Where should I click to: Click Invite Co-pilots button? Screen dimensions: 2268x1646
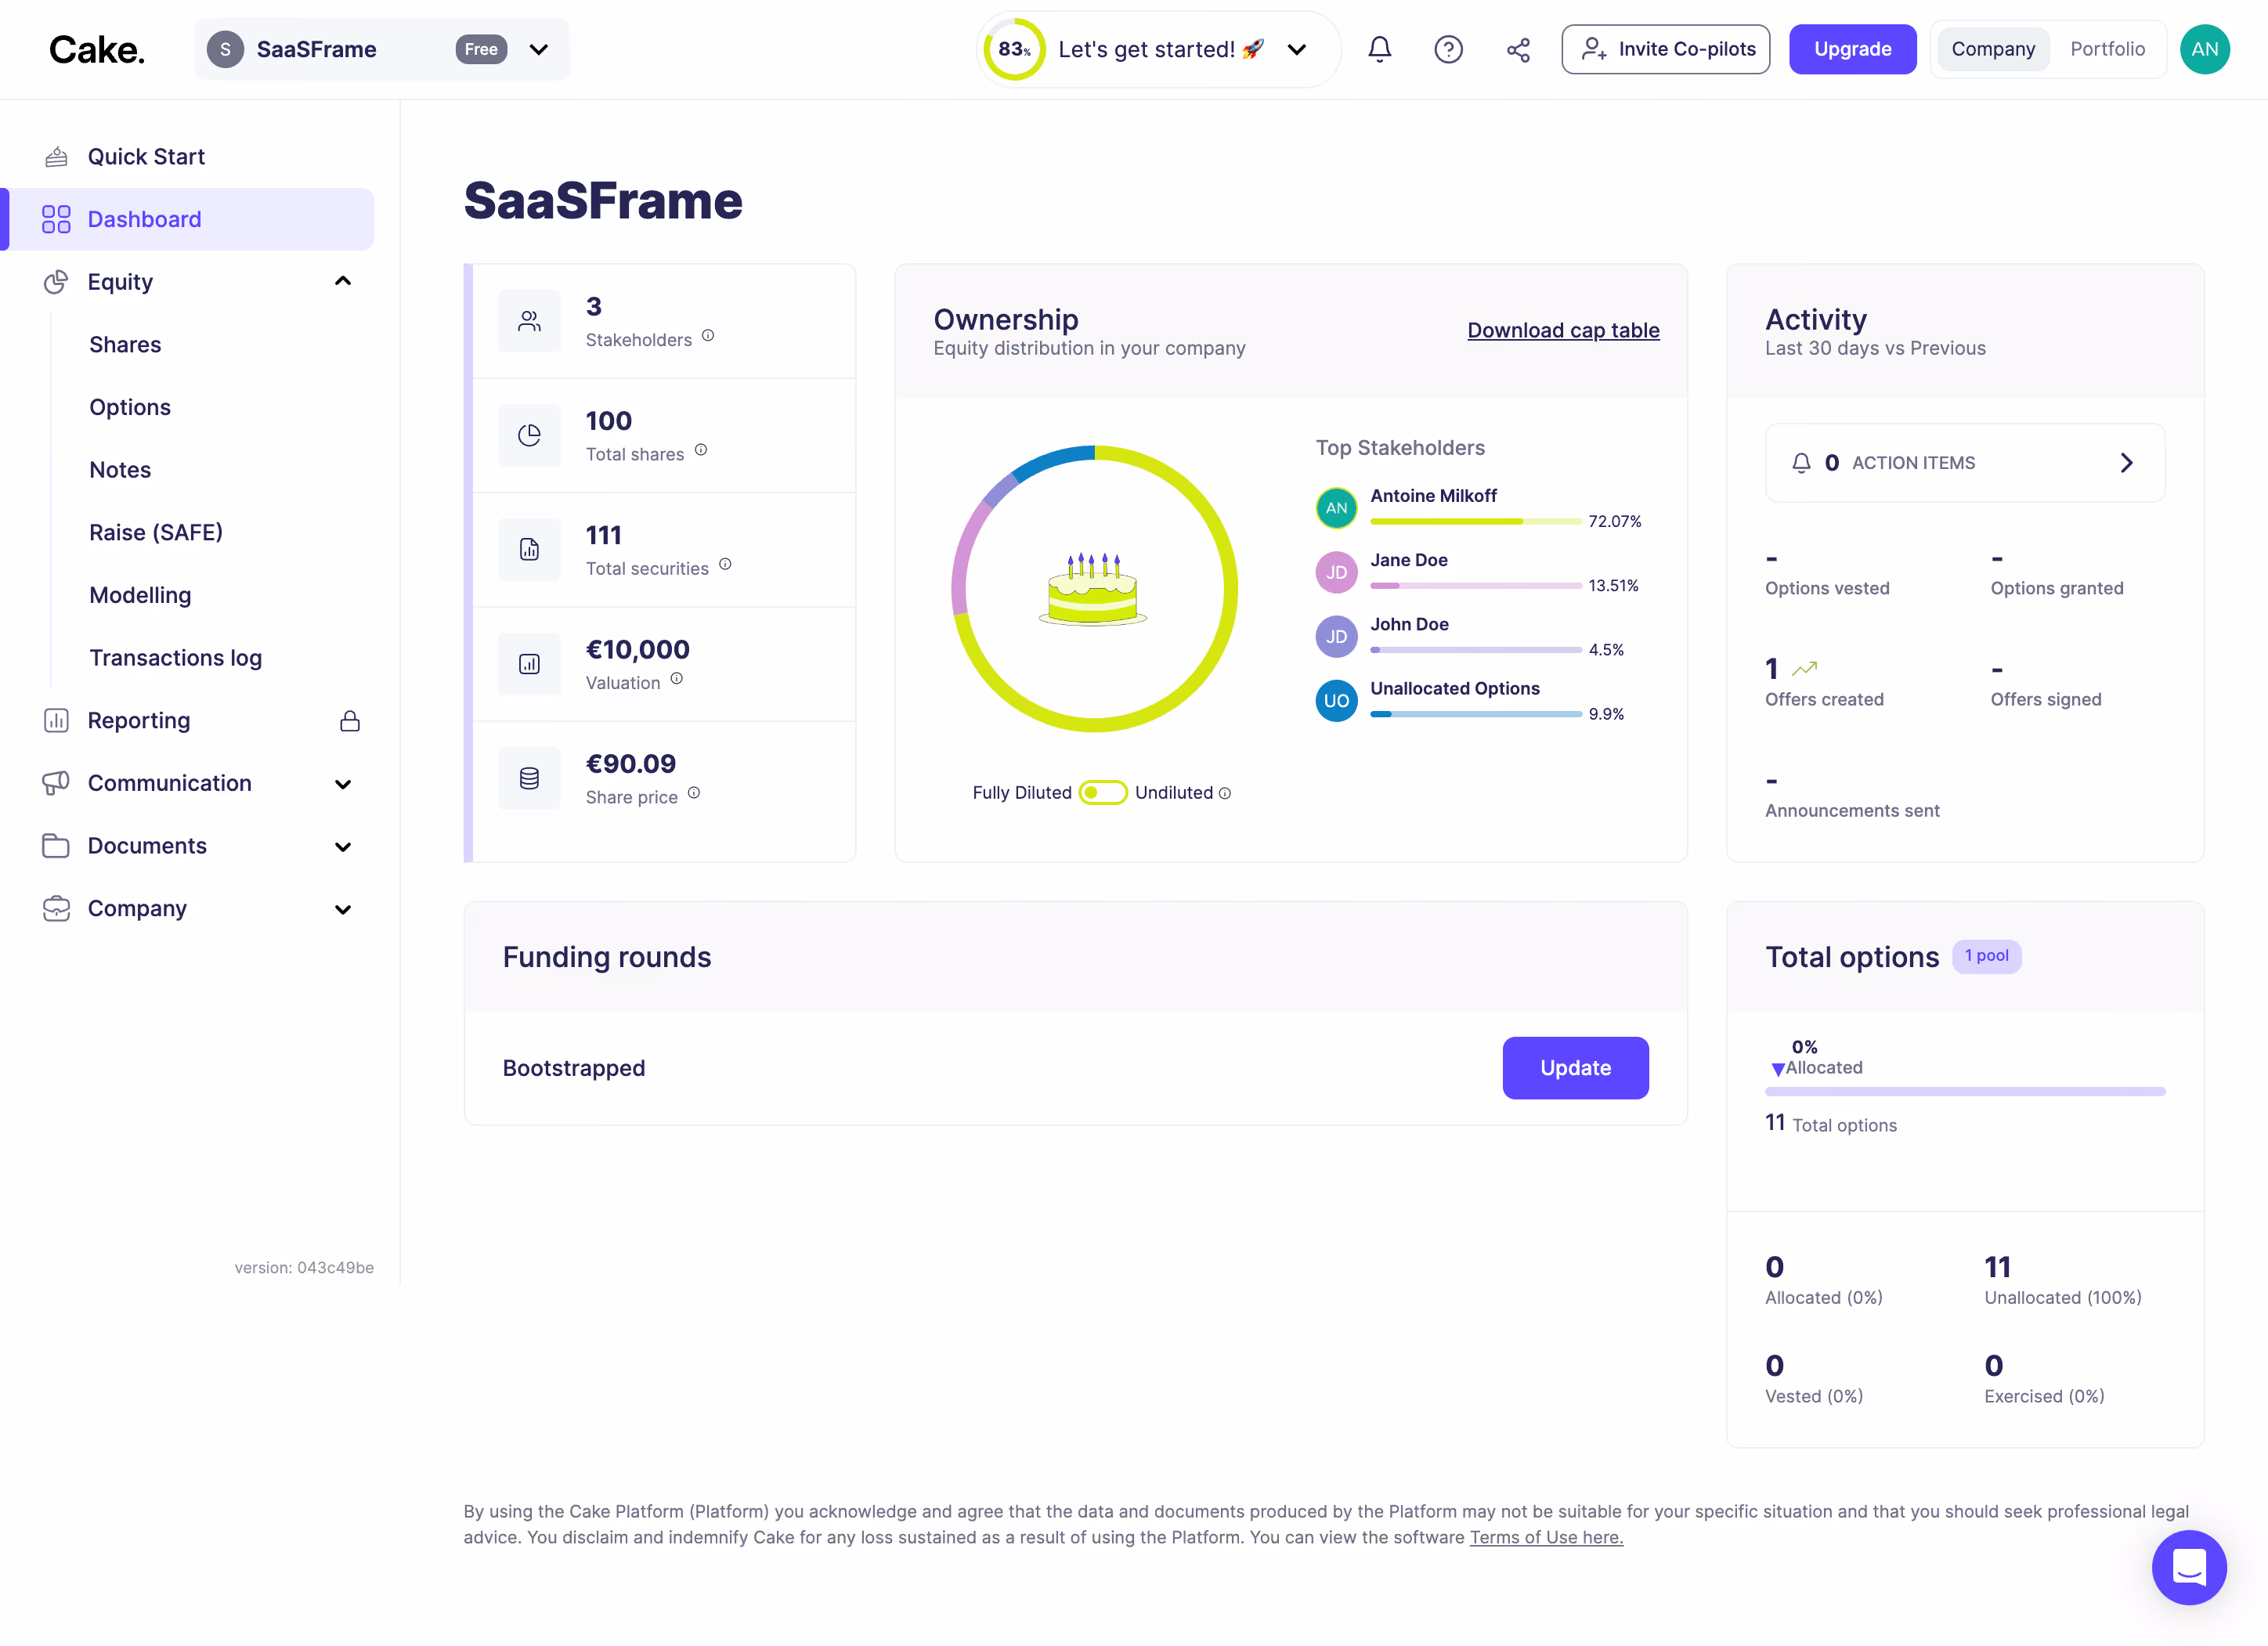(1665, 49)
